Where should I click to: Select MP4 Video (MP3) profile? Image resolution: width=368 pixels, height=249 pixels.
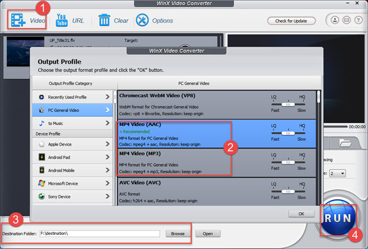coord(217,163)
